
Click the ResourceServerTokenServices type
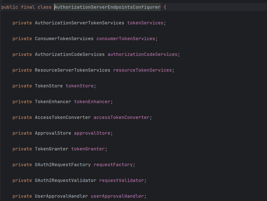(x=72, y=70)
